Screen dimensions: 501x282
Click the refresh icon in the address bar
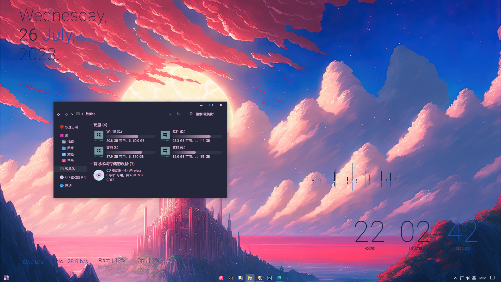[178, 114]
